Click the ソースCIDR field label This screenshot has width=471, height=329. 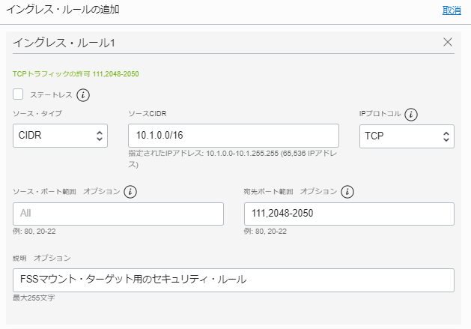[147, 114]
